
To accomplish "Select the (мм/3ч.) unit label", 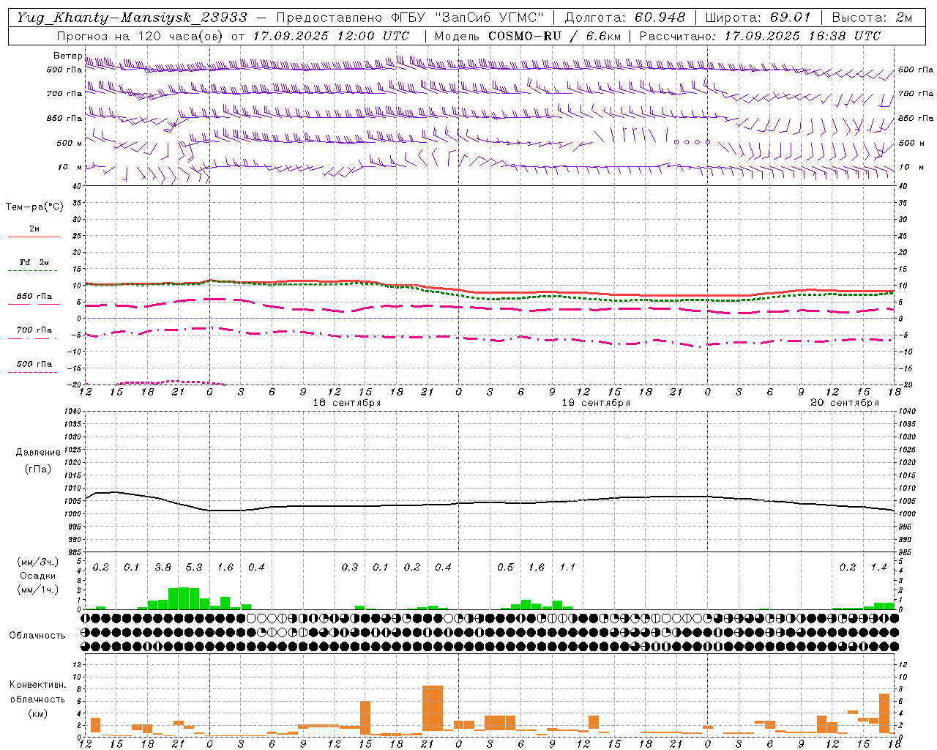I will [37, 562].
